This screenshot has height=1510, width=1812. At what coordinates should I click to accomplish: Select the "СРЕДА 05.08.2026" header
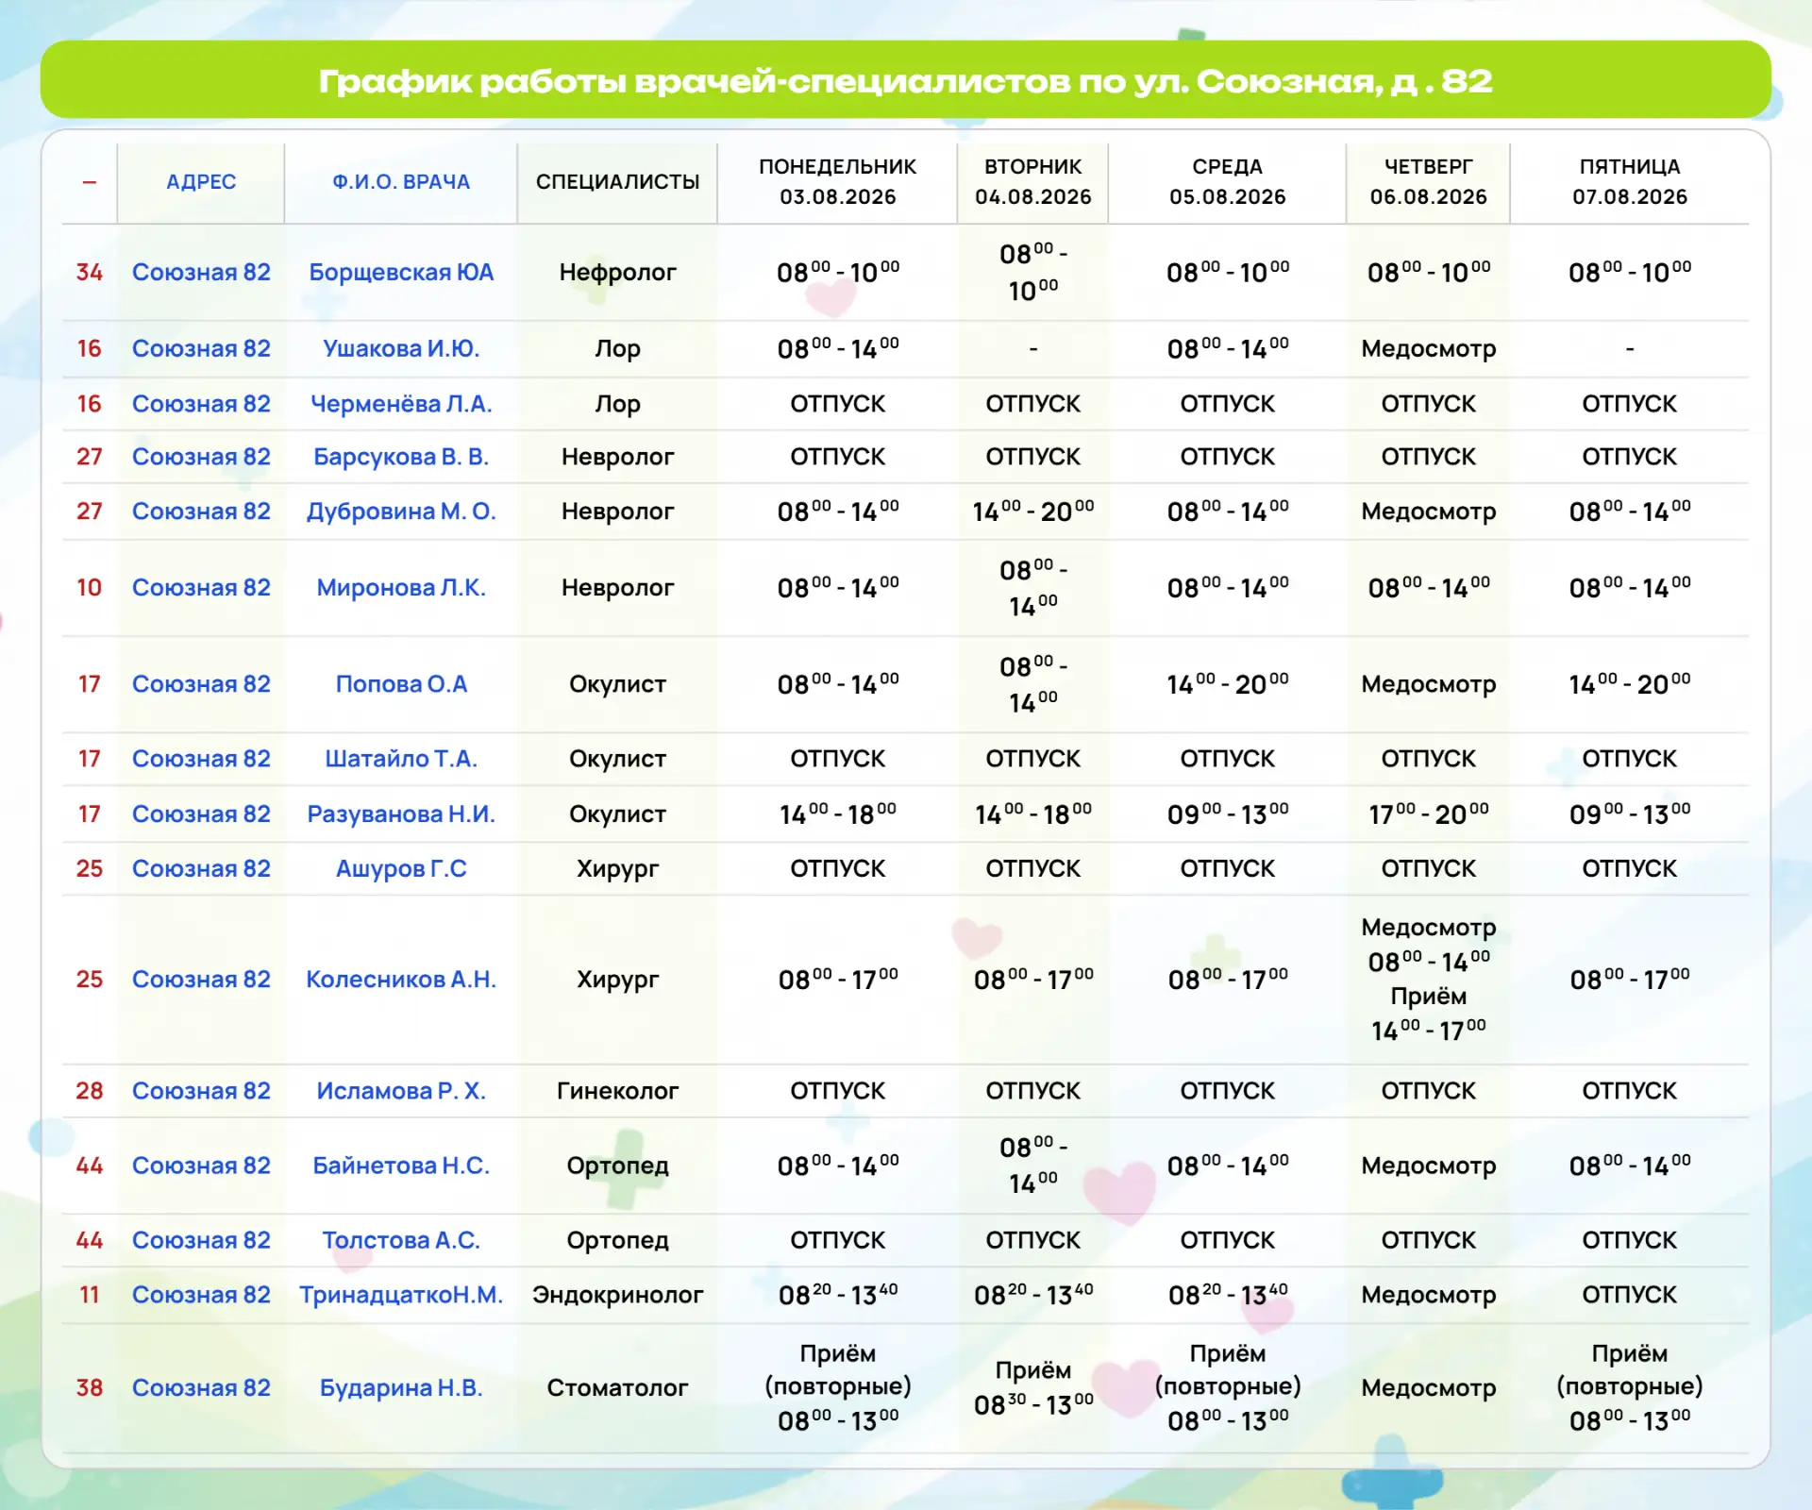click(x=1228, y=182)
